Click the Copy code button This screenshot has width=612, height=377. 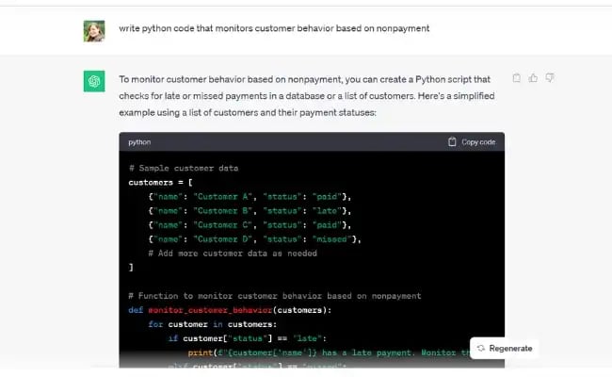(472, 141)
